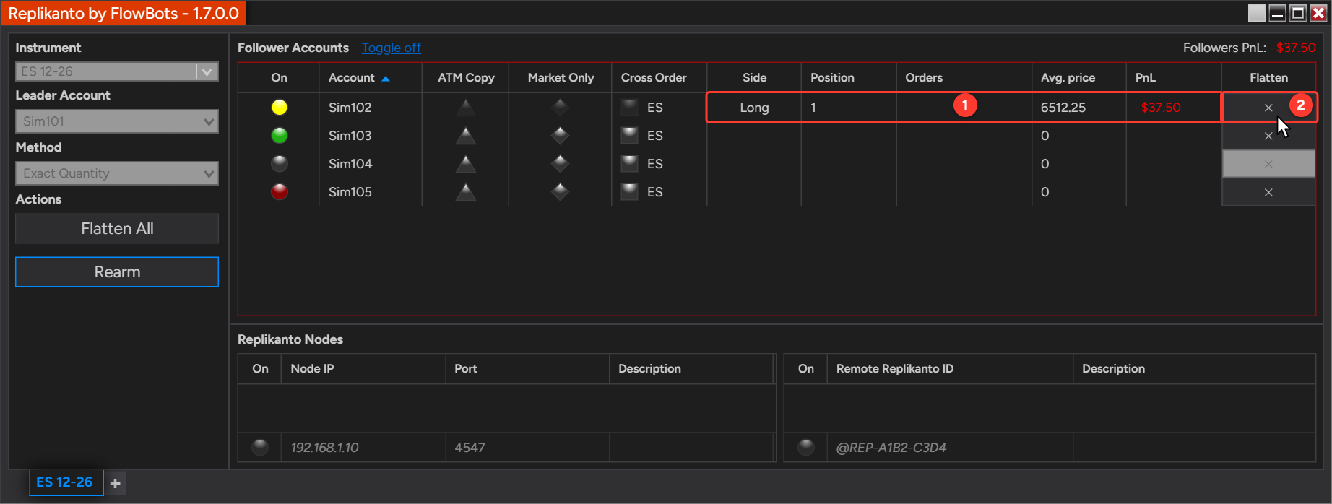The height and width of the screenshot is (504, 1332).
Task: Check Cross Order box for Sim105
Action: (630, 192)
